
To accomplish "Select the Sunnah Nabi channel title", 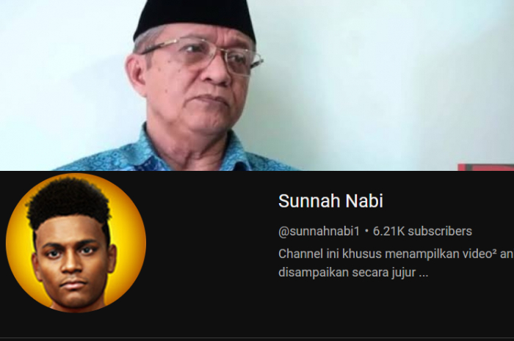I will [330, 201].
